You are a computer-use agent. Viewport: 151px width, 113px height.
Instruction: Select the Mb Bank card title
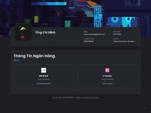coord(44,76)
